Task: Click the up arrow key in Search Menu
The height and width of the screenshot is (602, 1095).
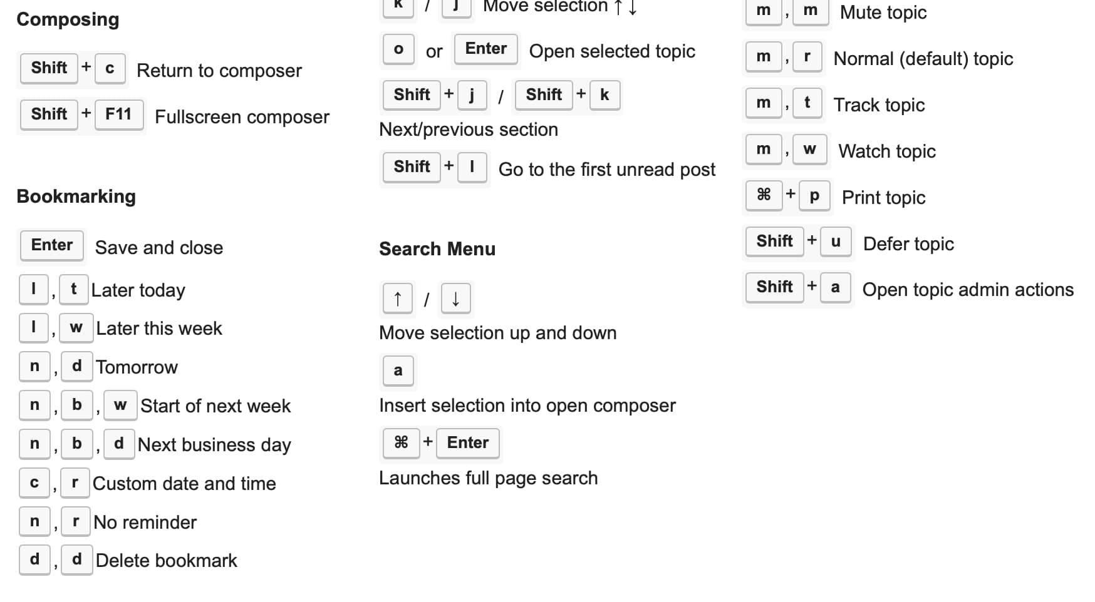Action: tap(398, 298)
